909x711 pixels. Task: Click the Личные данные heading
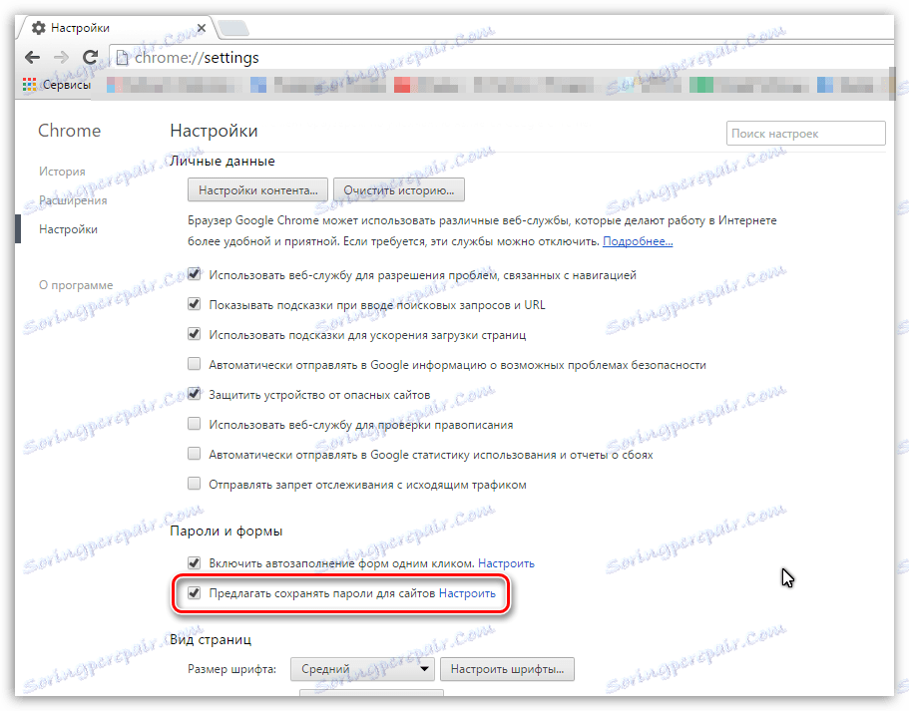coord(223,162)
